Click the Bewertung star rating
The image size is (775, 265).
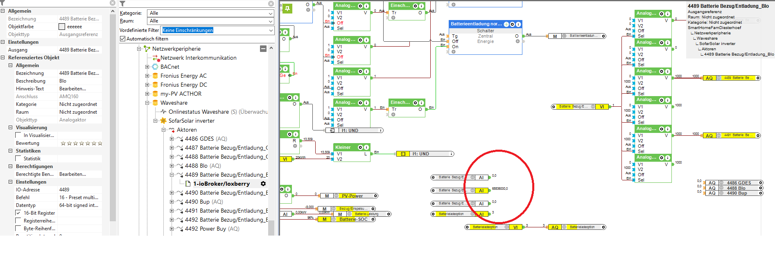pyautogui.click(x=81, y=143)
